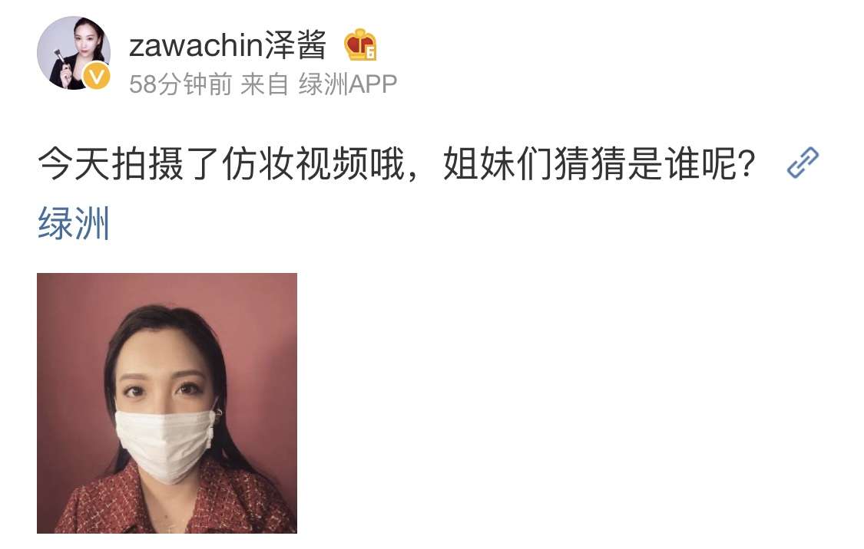Click the word 仿妆视频 in post

coord(295,163)
